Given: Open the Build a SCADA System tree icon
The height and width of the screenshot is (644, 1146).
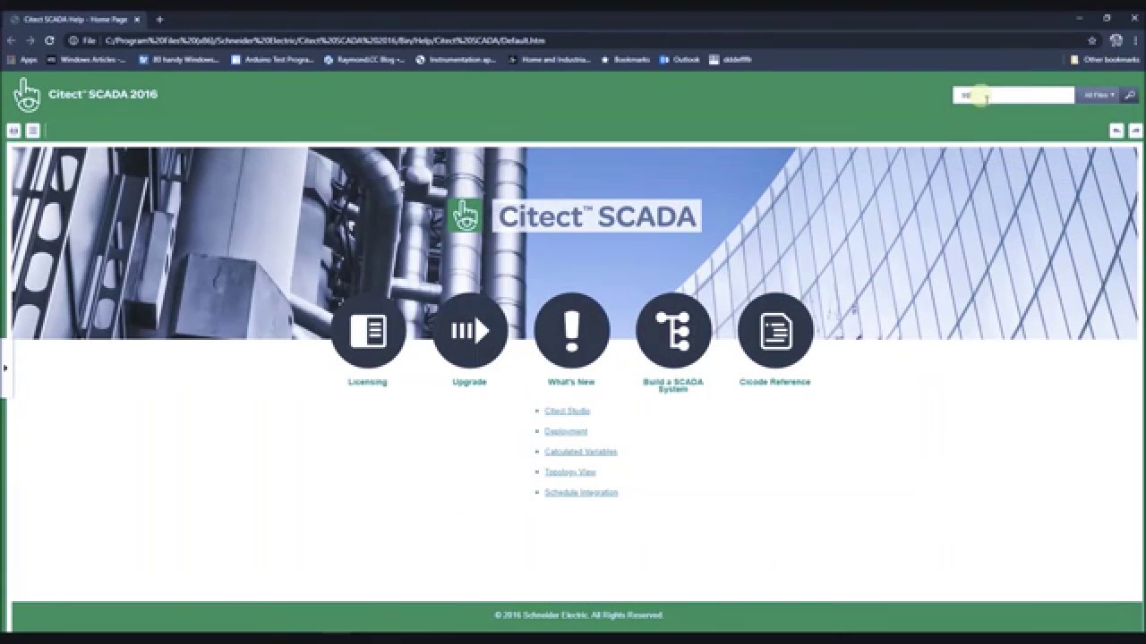Looking at the screenshot, I should [x=673, y=330].
